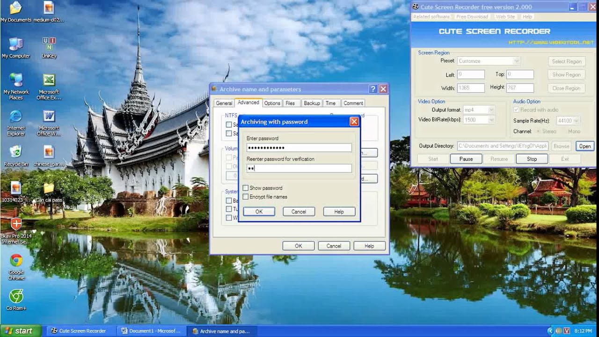Image resolution: width=599 pixels, height=337 pixels.
Task: Open Help in Archiving with password dialog
Action: pos(339,212)
